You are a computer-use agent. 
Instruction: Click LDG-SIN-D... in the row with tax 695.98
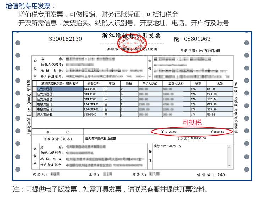pyautogui.click(x=93, y=104)
